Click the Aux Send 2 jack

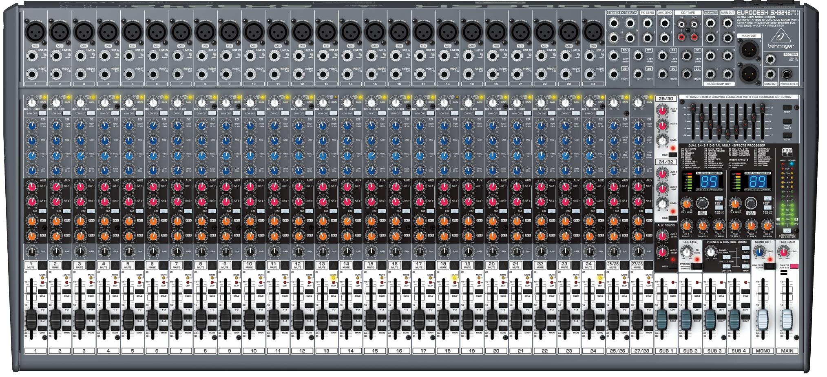[x=665, y=38]
